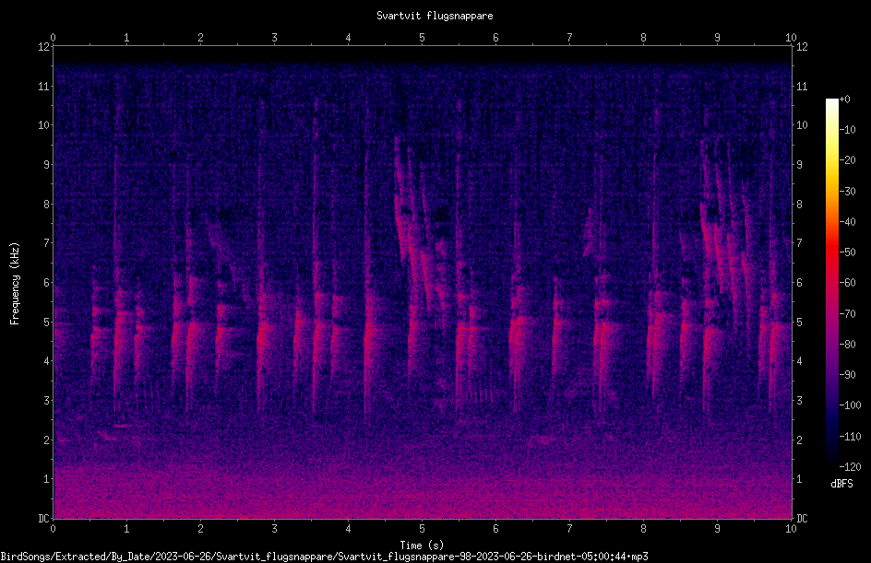This screenshot has width=871, height=563.
Task: Click the '7' tick on the bottom time axis
Action: point(569,529)
